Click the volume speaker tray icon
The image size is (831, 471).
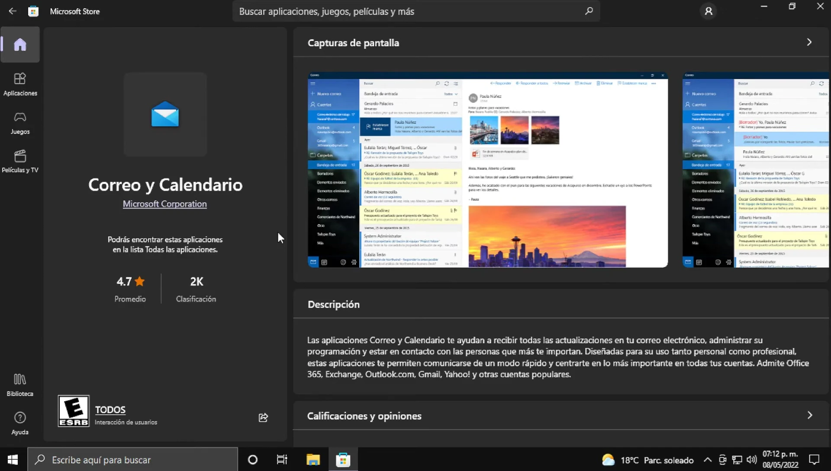[752, 460]
